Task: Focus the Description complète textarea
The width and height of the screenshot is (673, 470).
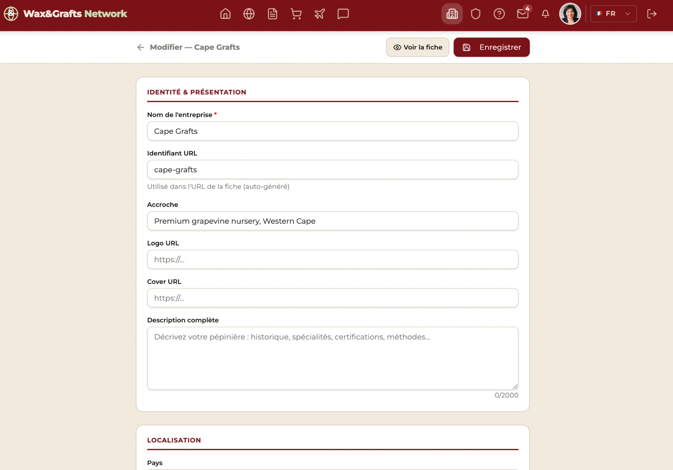Action: 333,358
